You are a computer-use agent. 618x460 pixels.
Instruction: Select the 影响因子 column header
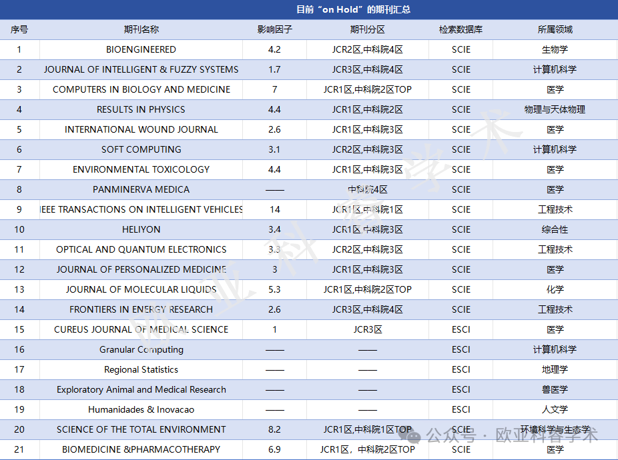pos(275,29)
